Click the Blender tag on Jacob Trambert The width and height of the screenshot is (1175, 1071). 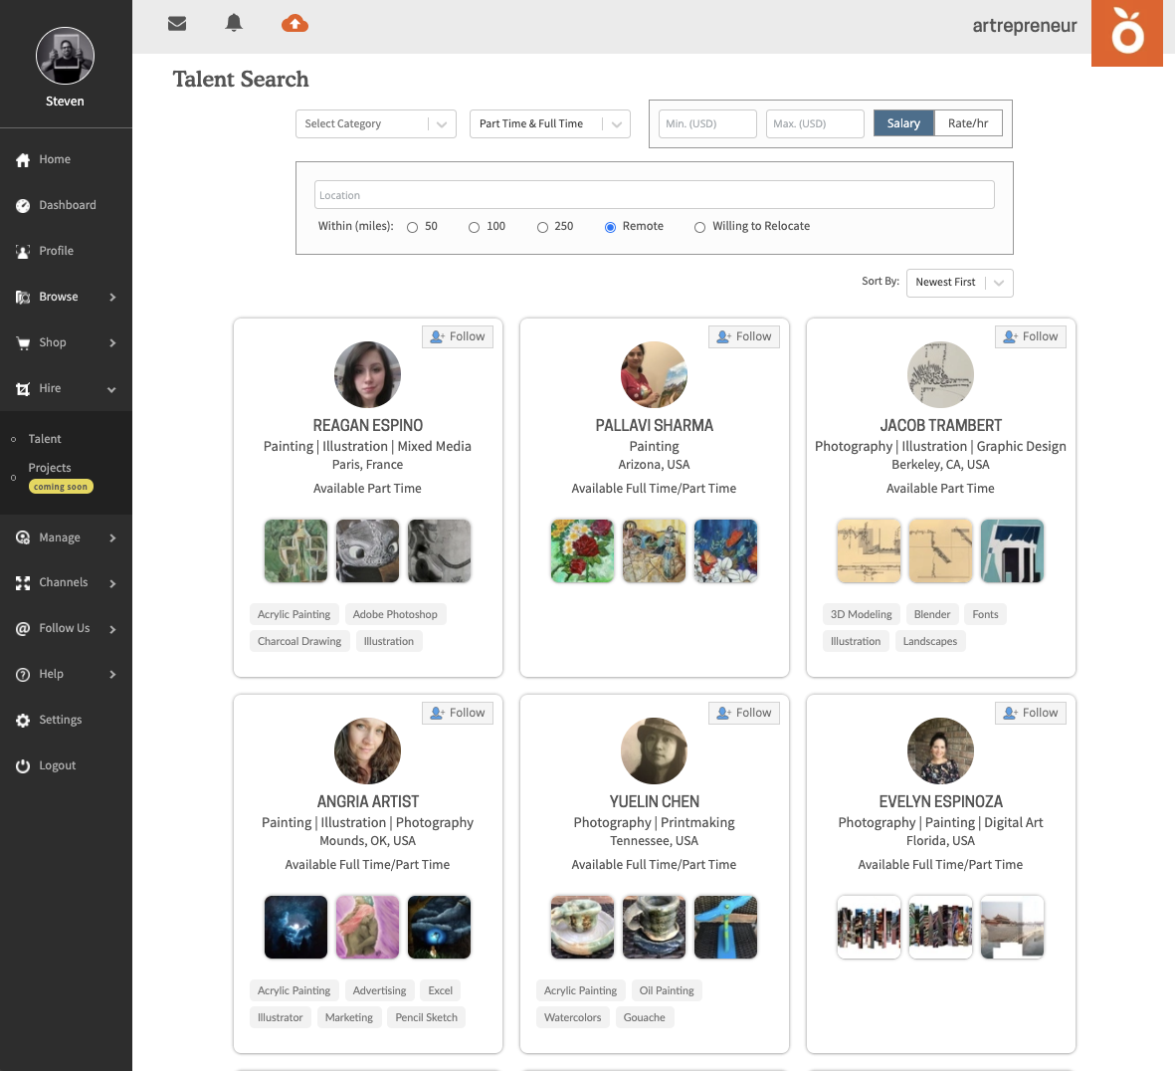coord(932,614)
